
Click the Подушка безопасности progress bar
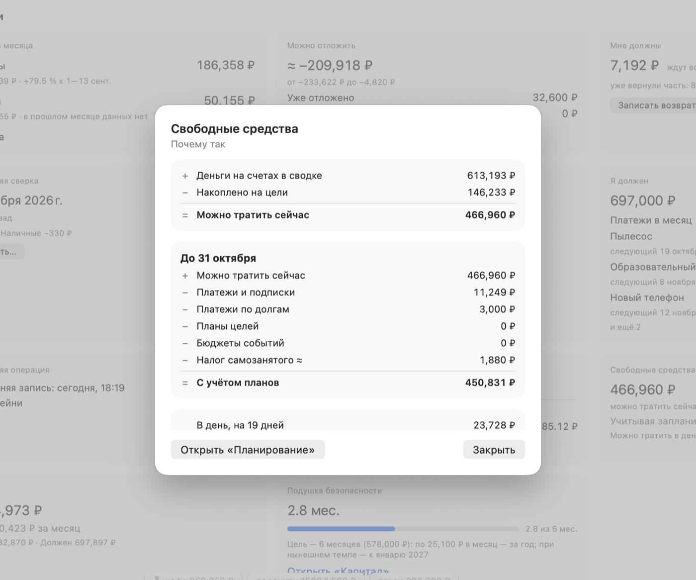click(x=403, y=529)
